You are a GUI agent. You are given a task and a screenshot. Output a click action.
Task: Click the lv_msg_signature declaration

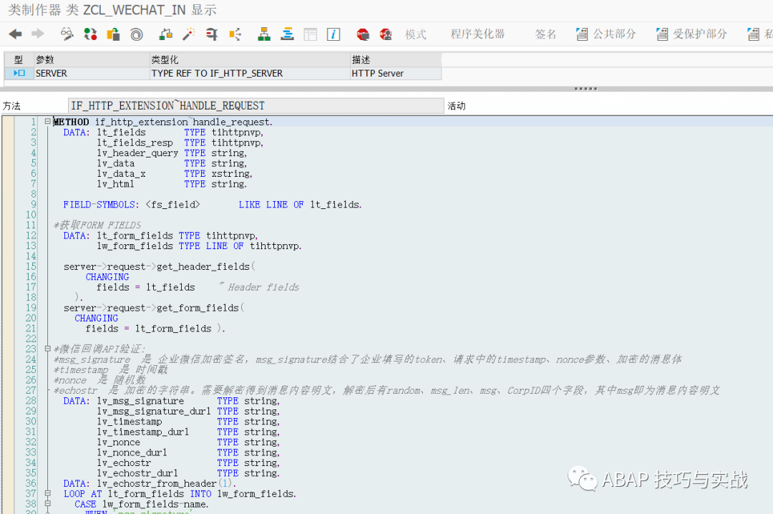click(x=188, y=401)
